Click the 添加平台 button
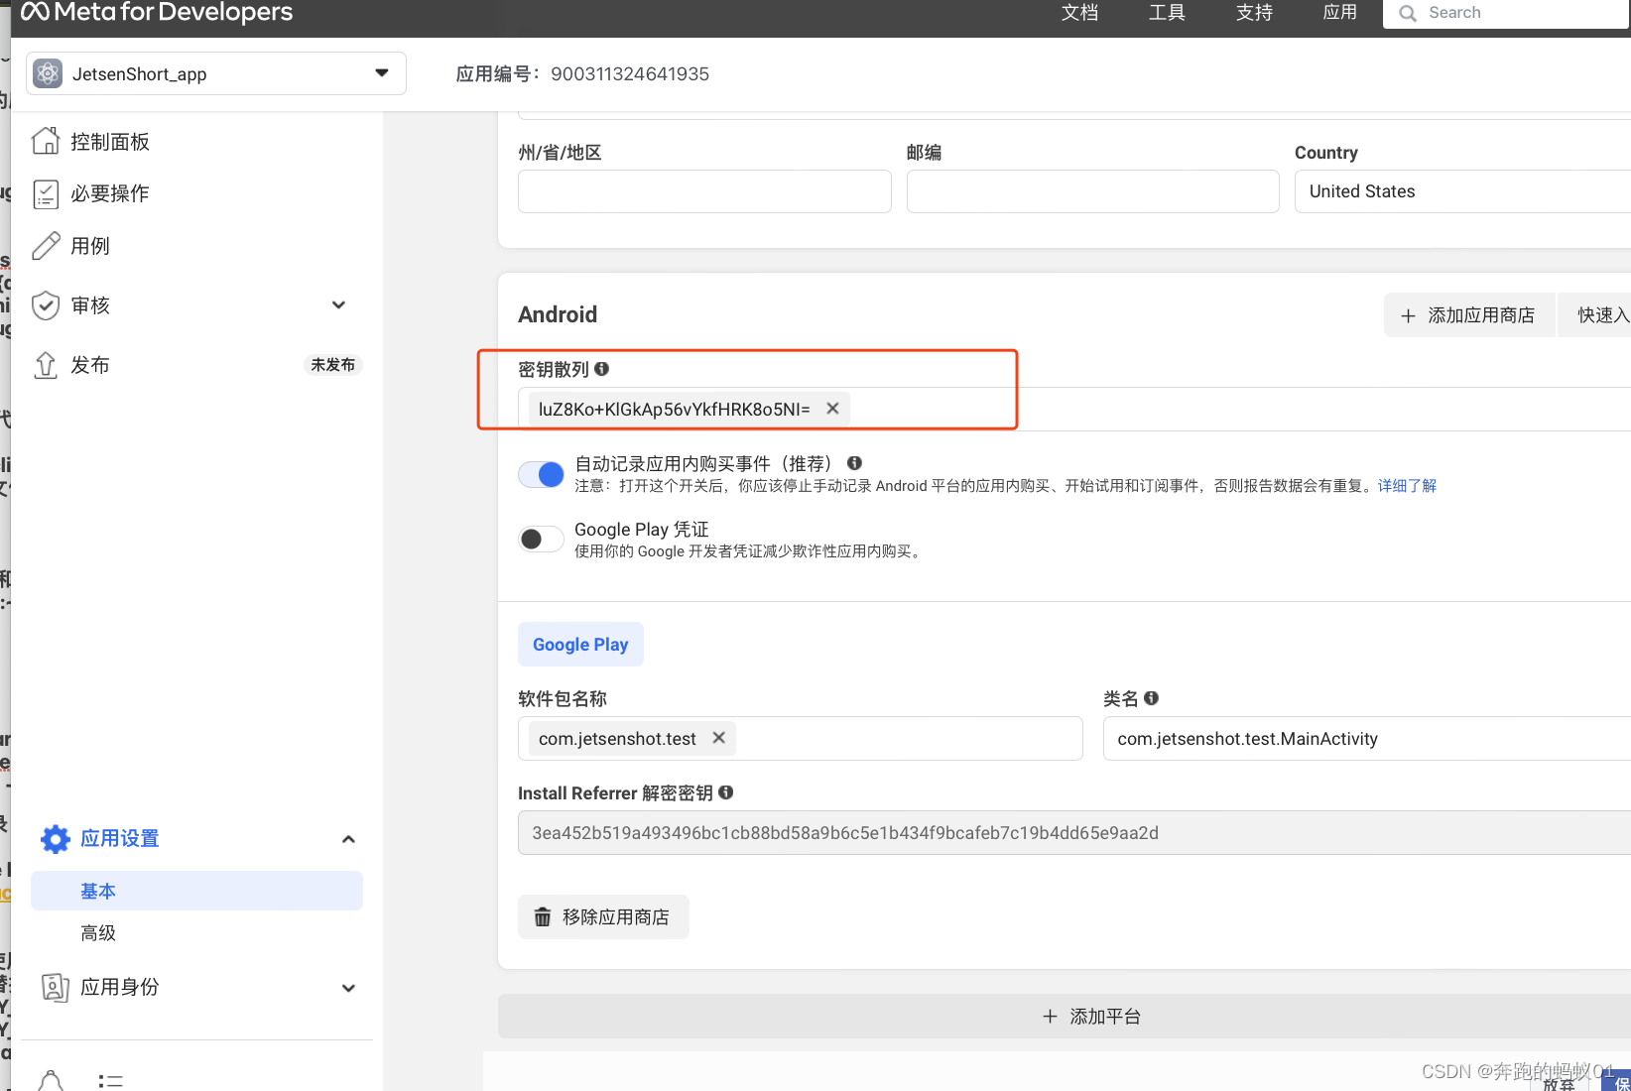Image resolution: width=1631 pixels, height=1091 pixels. point(1065,1017)
